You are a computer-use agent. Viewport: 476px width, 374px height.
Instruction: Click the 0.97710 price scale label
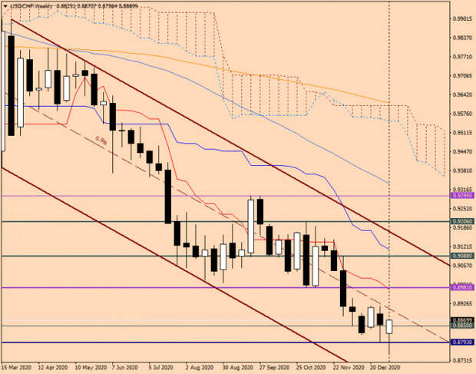(x=463, y=57)
